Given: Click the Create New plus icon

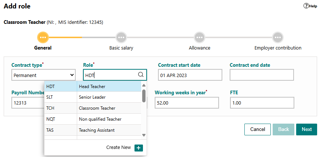Looking at the screenshot, I should pos(139,148).
